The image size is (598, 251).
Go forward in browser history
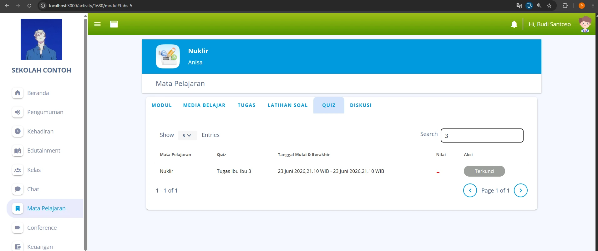pos(18,6)
